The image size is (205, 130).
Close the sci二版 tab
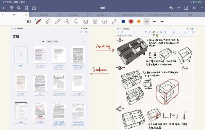coord(32,15)
